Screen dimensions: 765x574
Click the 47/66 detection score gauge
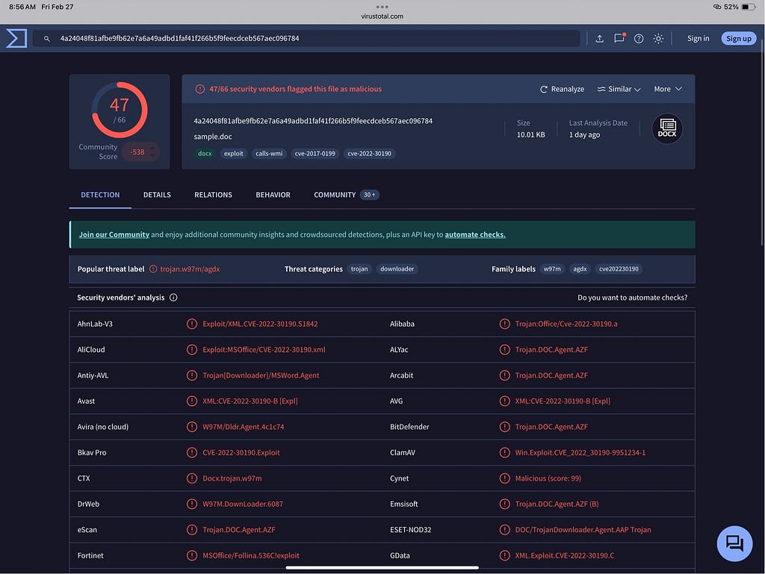120,110
